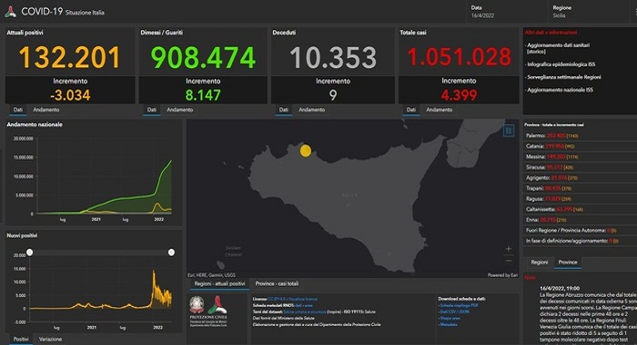This screenshot has height=345, width=637.
Task: Zoom in on the Sicily map
Action: (x=508, y=249)
